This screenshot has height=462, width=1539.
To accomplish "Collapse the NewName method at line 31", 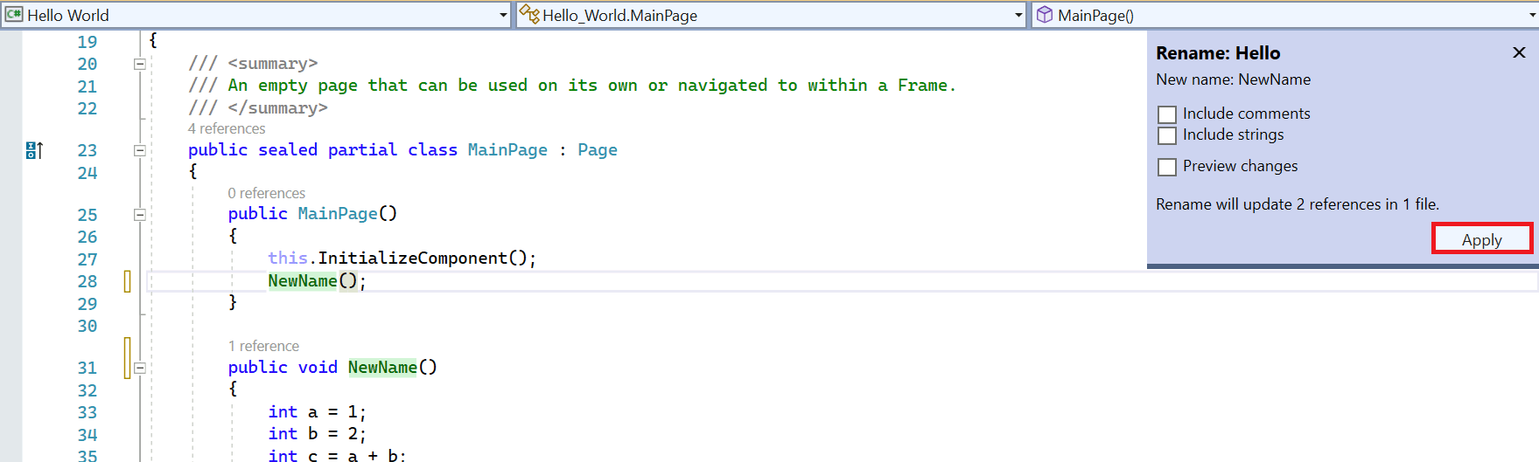I will (x=139, y=368).
